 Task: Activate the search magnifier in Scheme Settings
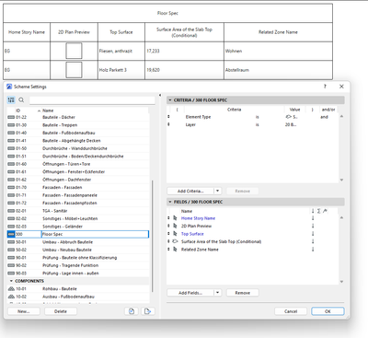pyautogui.click(x=21, y=99)
